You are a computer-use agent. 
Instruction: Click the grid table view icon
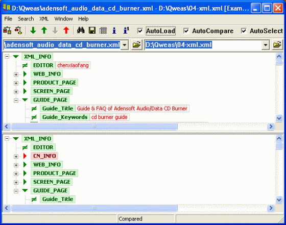click(x=103, y=31)
